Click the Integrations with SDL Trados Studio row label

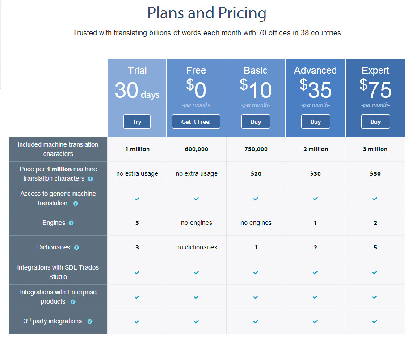(x=58, y=272)
